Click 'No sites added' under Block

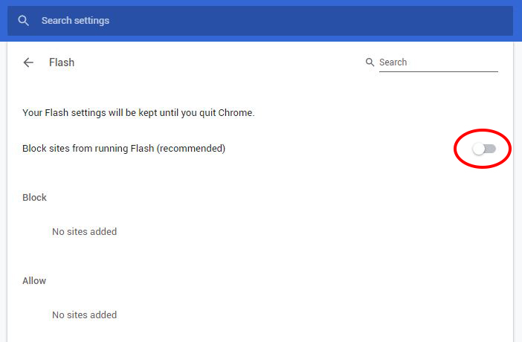pyautogui.click(x=85, y=231)
